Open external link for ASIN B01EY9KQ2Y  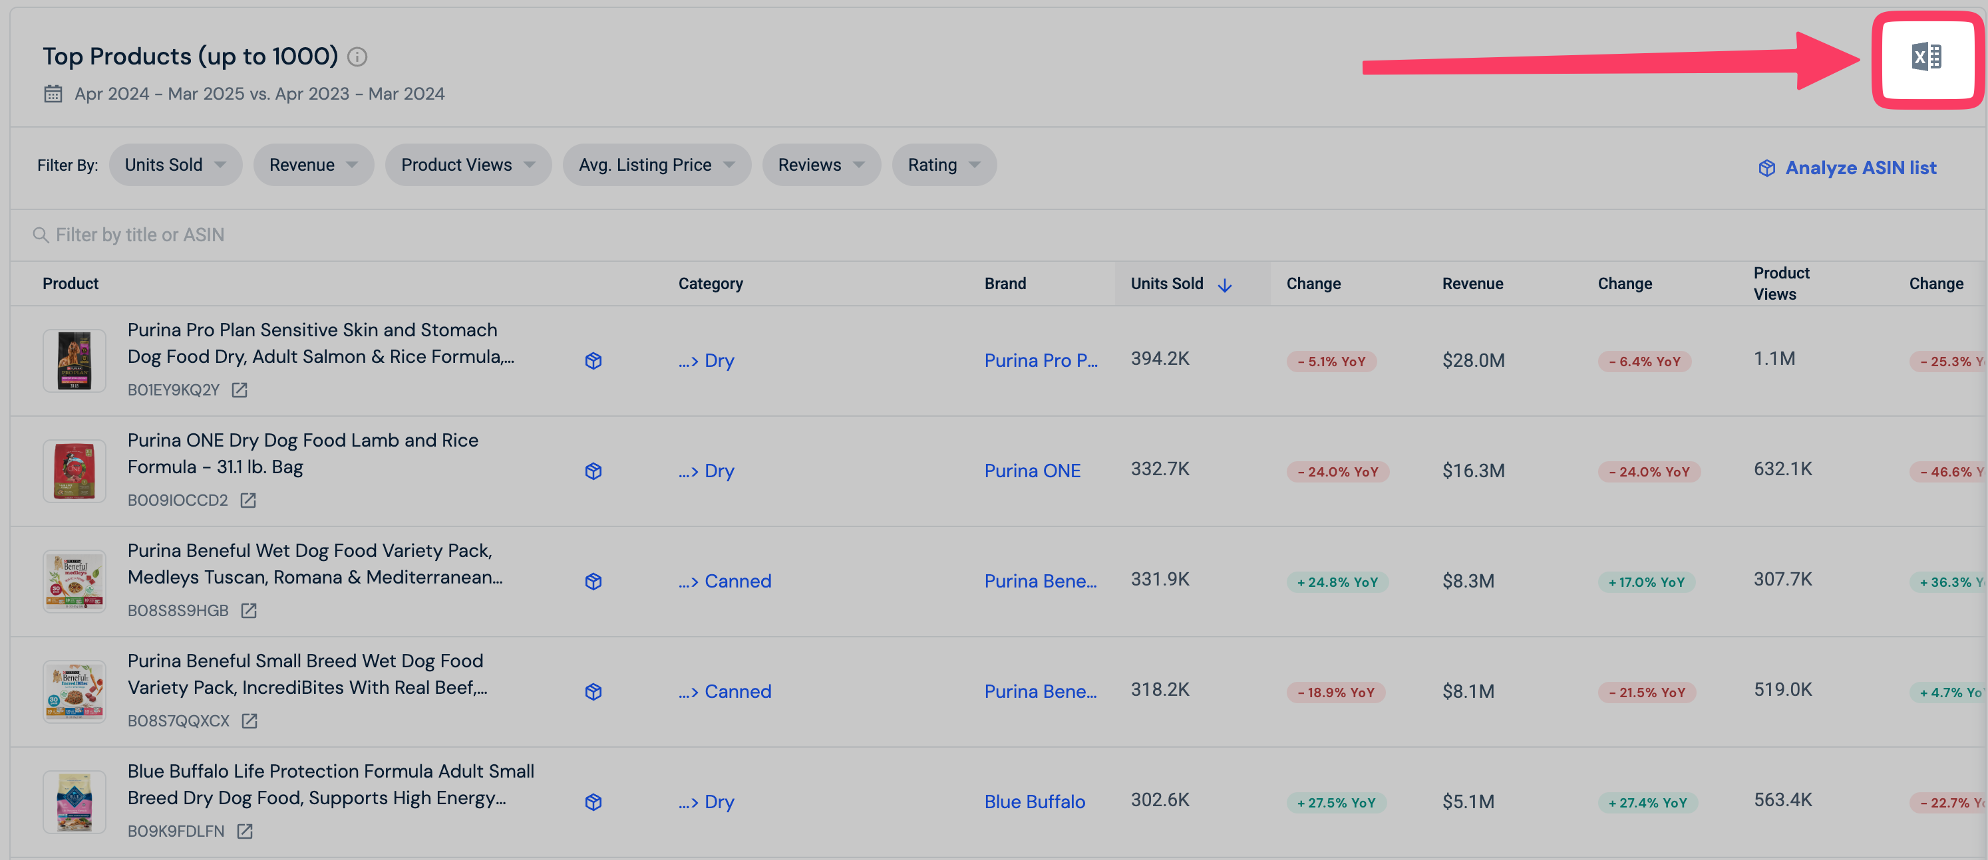click(240, 390)
